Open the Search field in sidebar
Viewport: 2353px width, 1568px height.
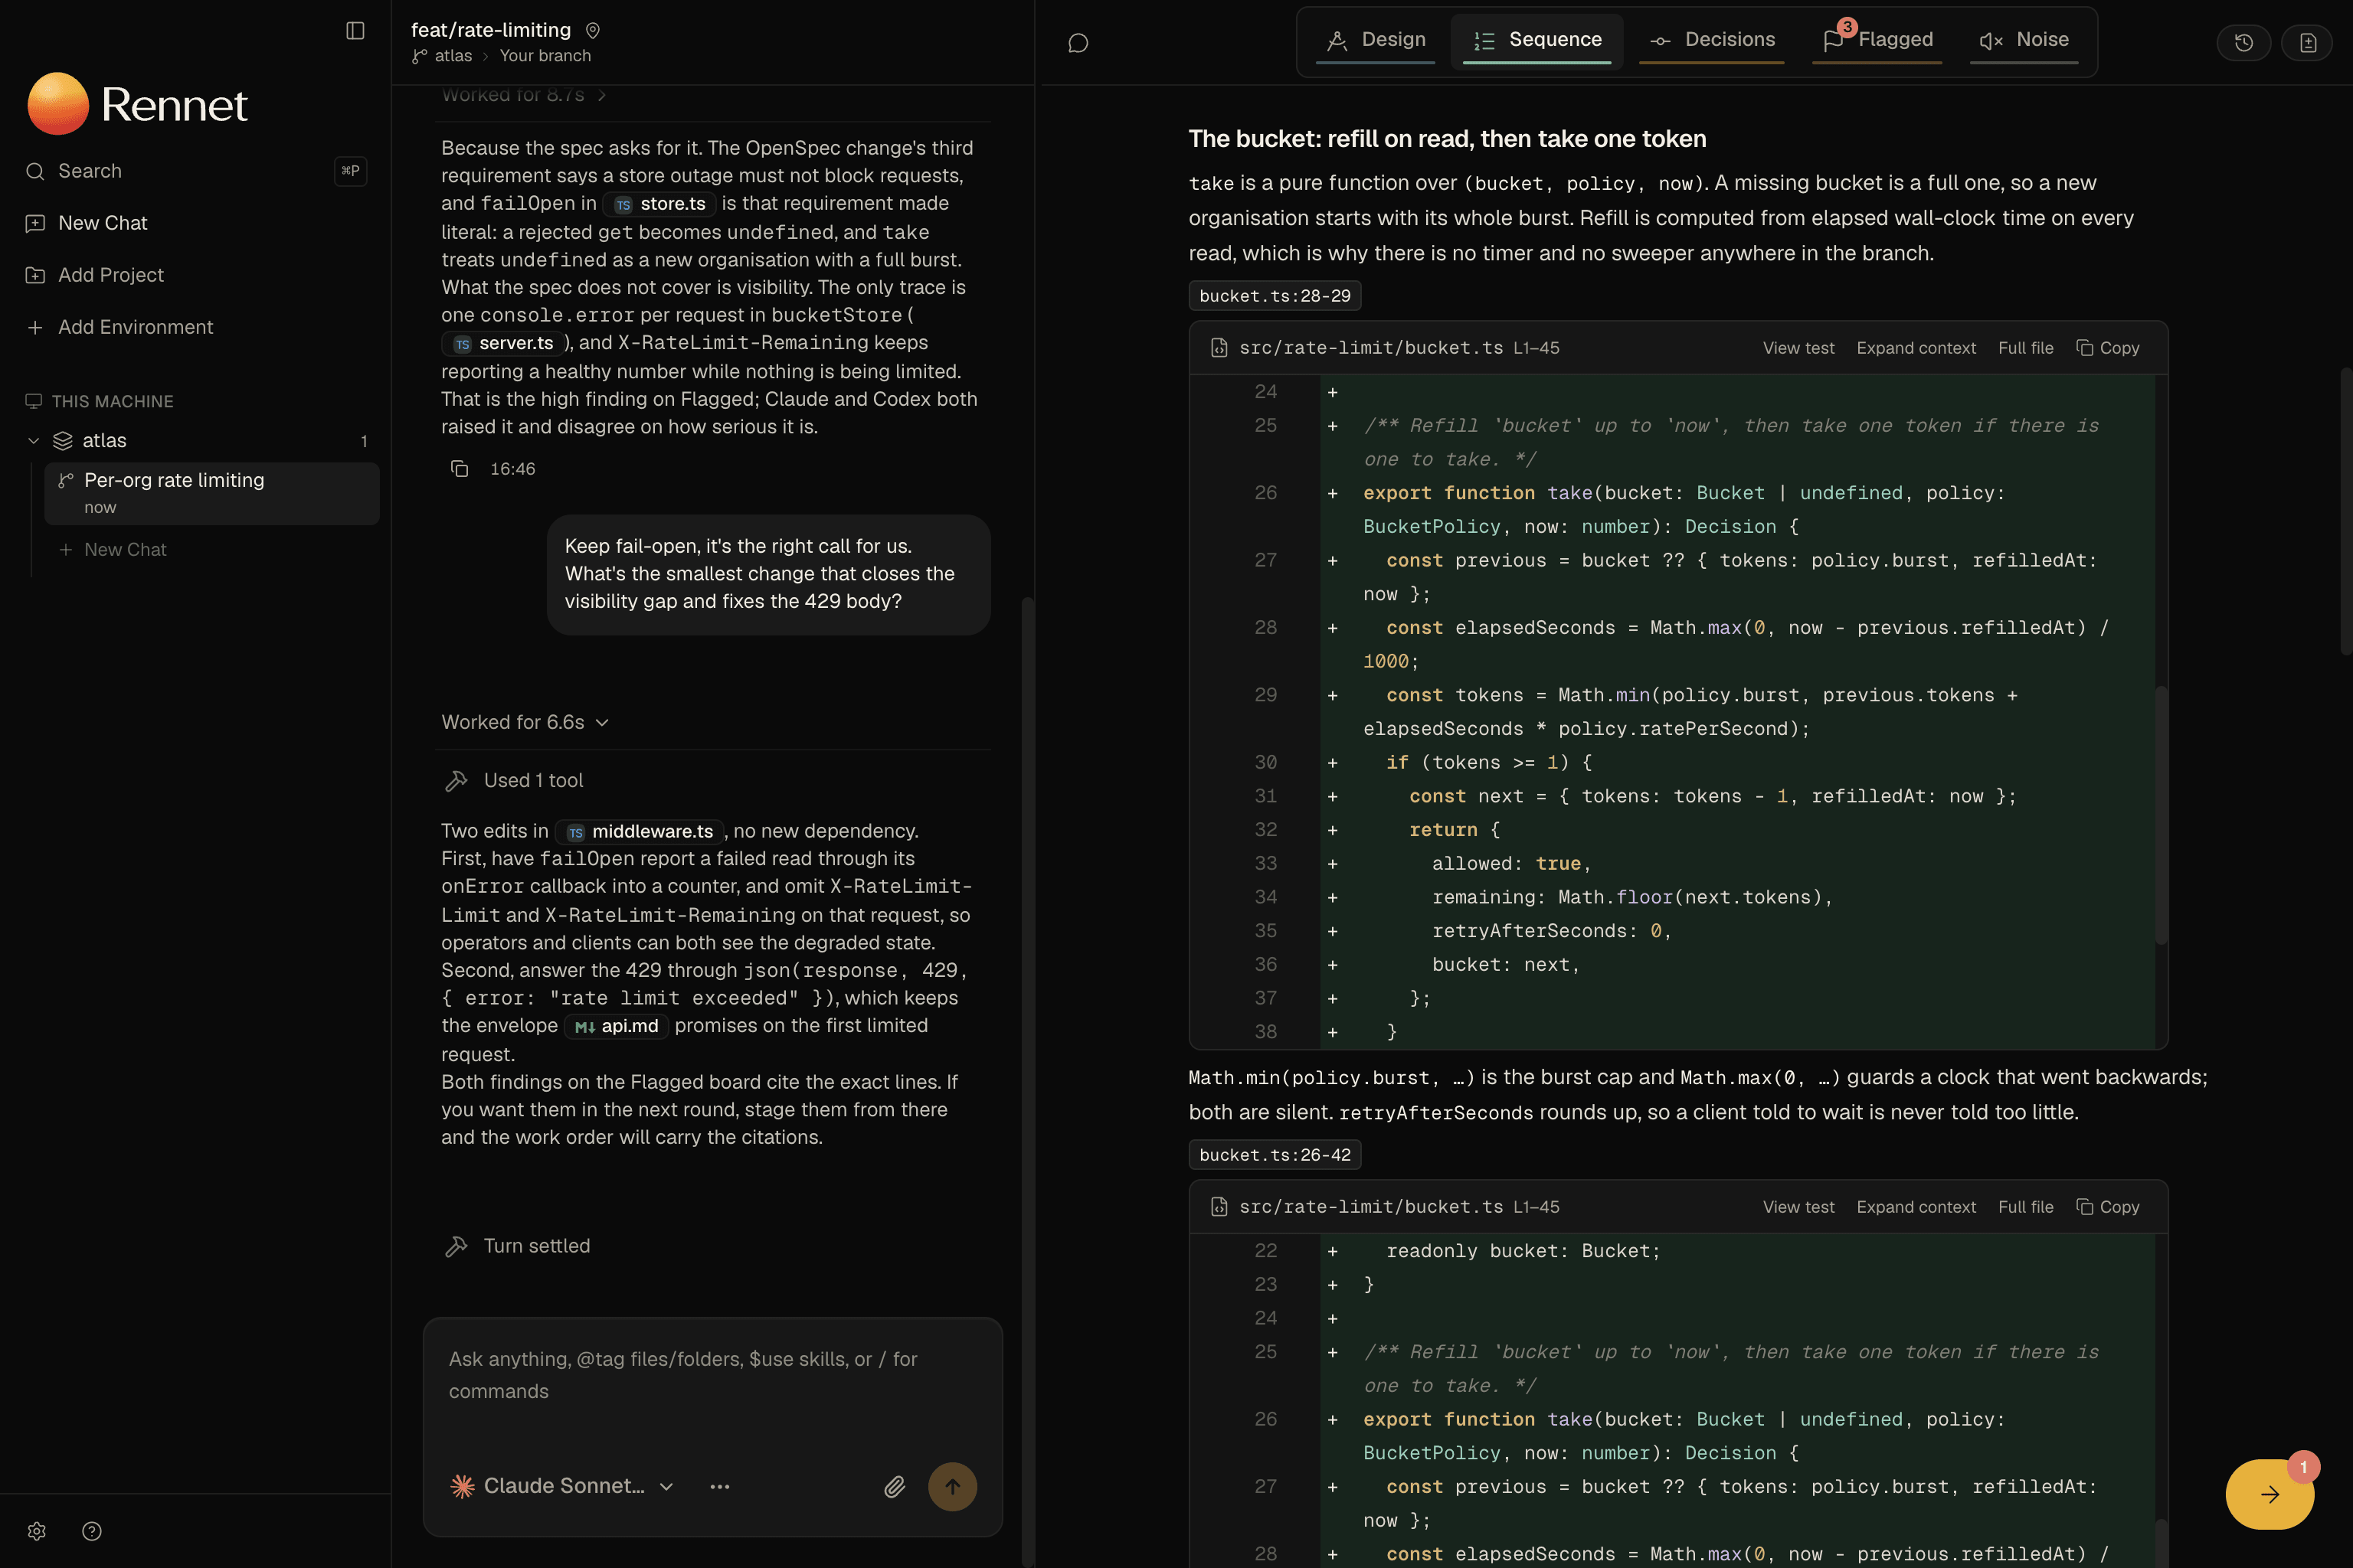coord(196,171)
